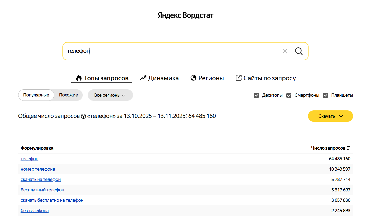Open the номер телефона query link

38,169
